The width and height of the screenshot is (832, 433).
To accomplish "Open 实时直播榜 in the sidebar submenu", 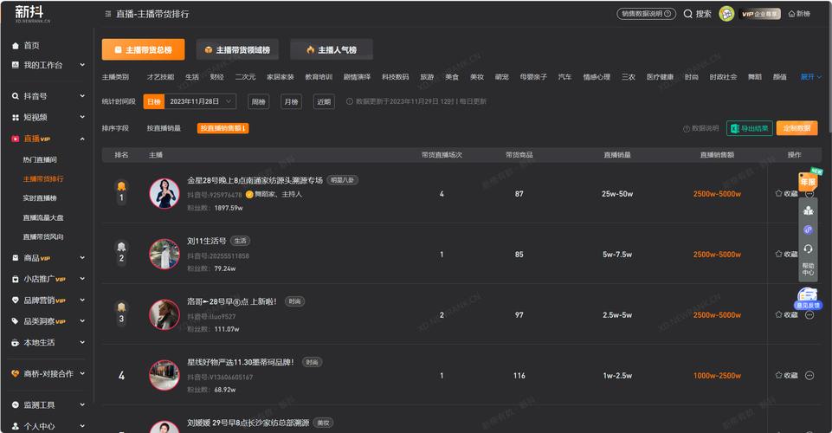I will point(40,198).
